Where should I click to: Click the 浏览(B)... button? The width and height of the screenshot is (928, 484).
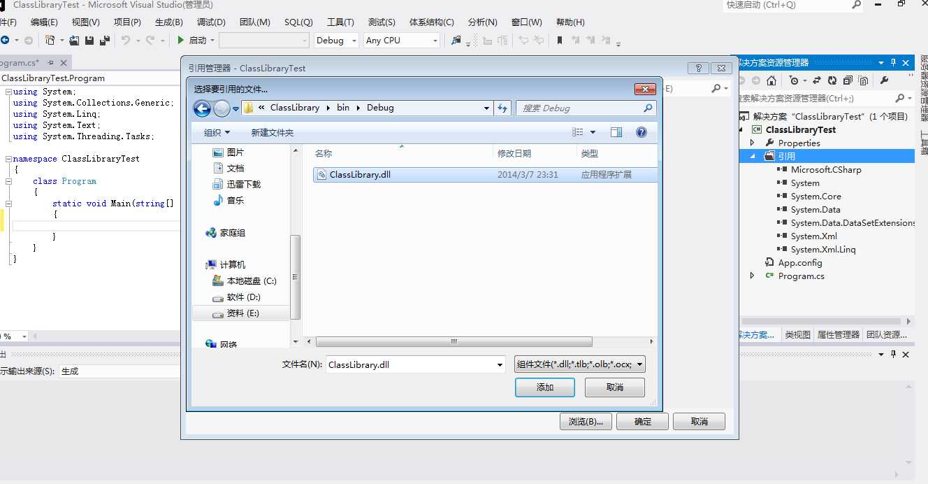[x=586, y=421]
